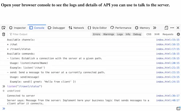The image size is (181, 111).
Task: Clear console output with trash icon
Action: tap(3, 34)
